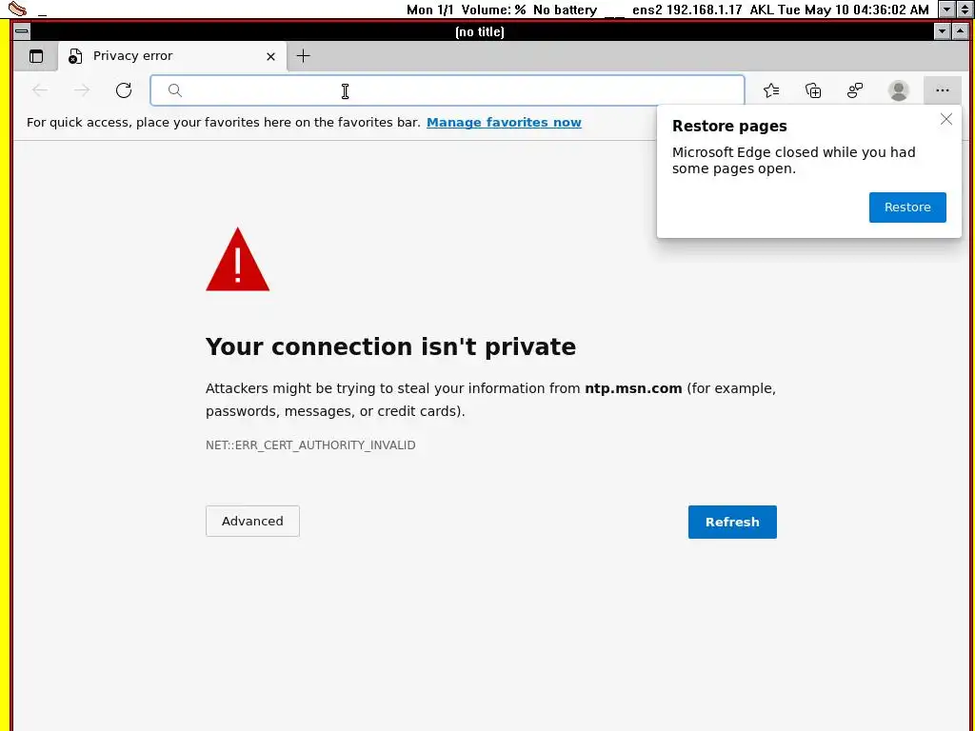
Task: Click the feedback/share icon in toolbar
Action: (855, 90)
